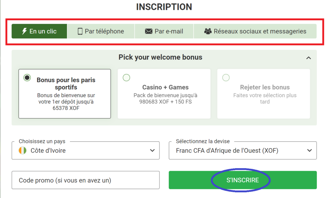328x198 pixels.
Task: Open the Choisissez un pays dropdown
Action: [86, 150]
